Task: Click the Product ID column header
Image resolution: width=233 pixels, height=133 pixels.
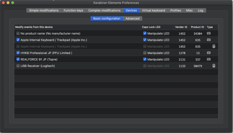Action: [x=197, y=27]
